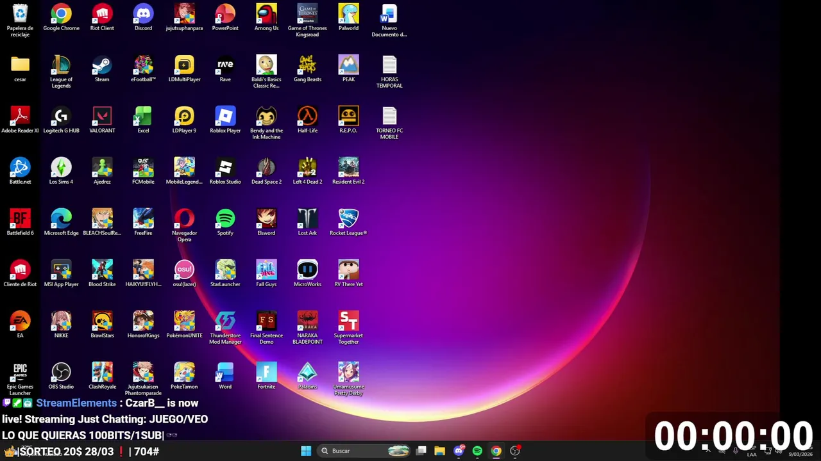Image resolution: width=821 pixels, height=461 pixels.
Task: Click the Excel desktop icon
Action: pyautogui.click(x=143, y=120)
